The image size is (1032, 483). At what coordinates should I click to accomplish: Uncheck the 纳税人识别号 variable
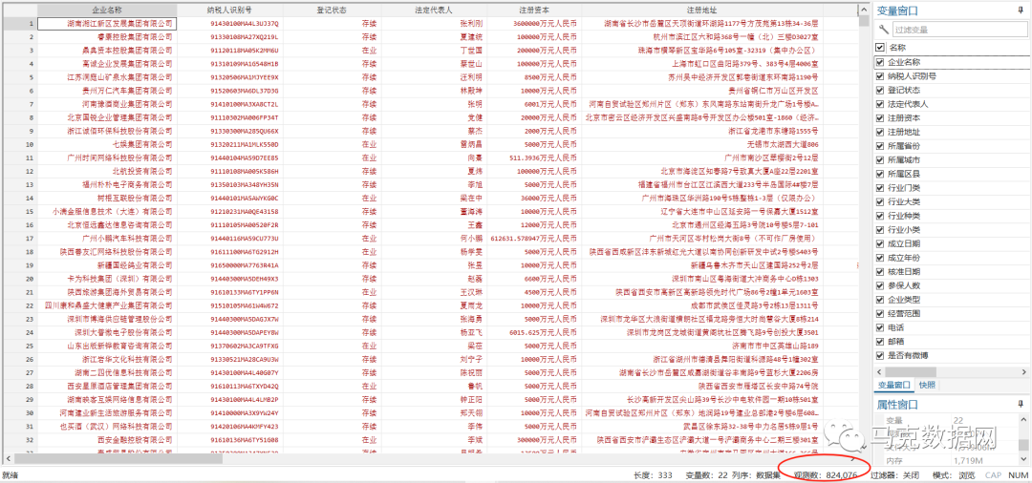tap(880, 75)
